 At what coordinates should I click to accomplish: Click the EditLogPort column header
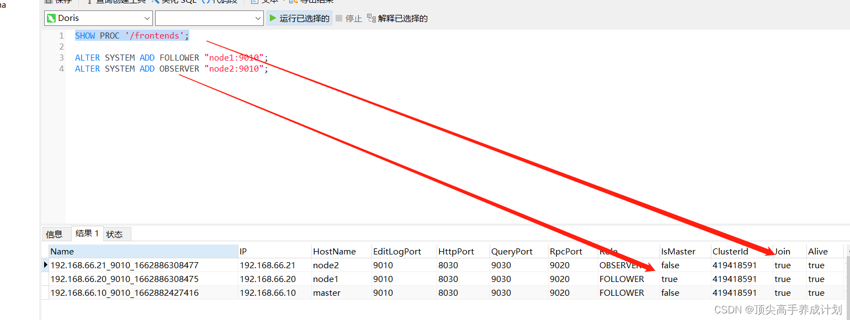(405, 251)
